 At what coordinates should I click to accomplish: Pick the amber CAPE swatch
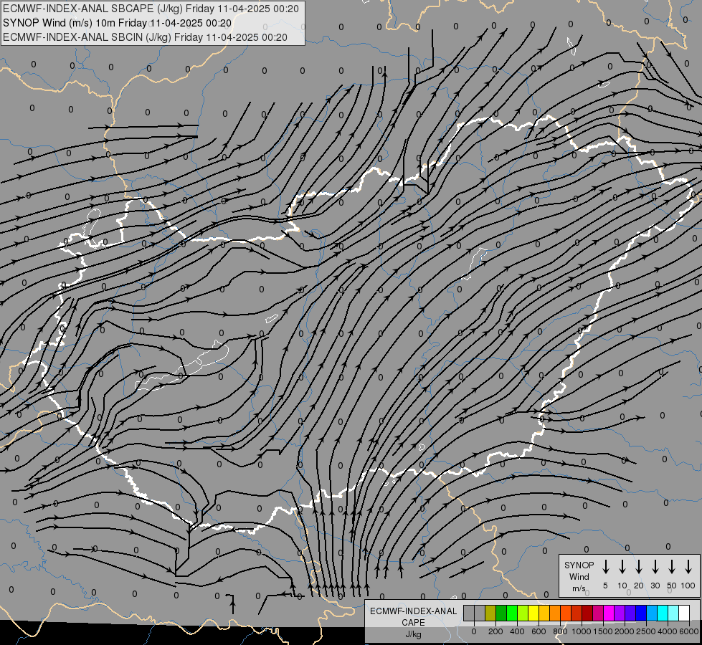(544, 613)
